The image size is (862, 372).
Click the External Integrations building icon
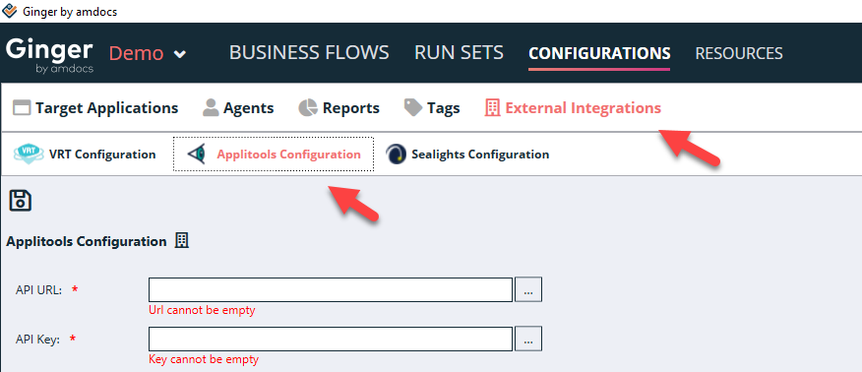(492, 107)
